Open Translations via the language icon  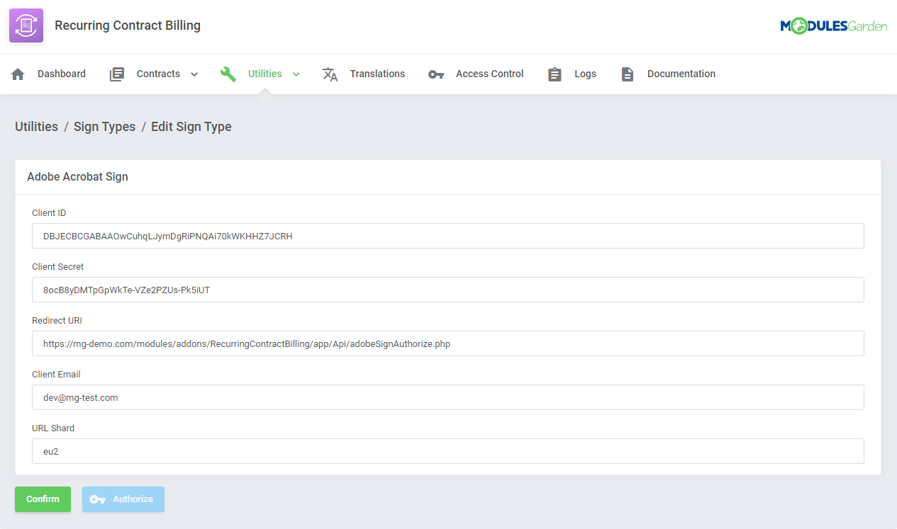tap(328, 73)
